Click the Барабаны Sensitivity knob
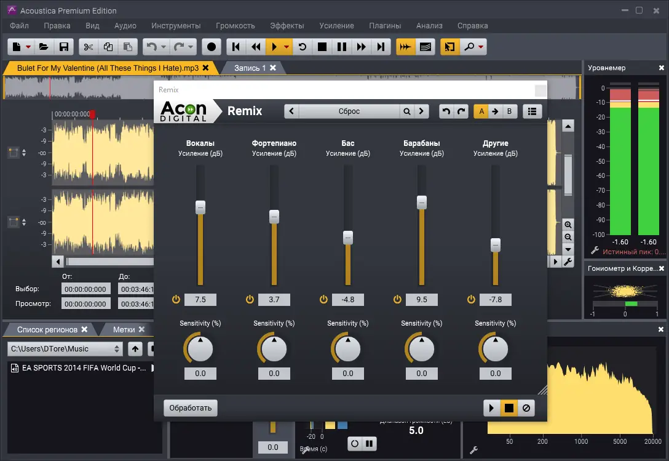The height and width of the screenshot is (461, 669). 421,348
